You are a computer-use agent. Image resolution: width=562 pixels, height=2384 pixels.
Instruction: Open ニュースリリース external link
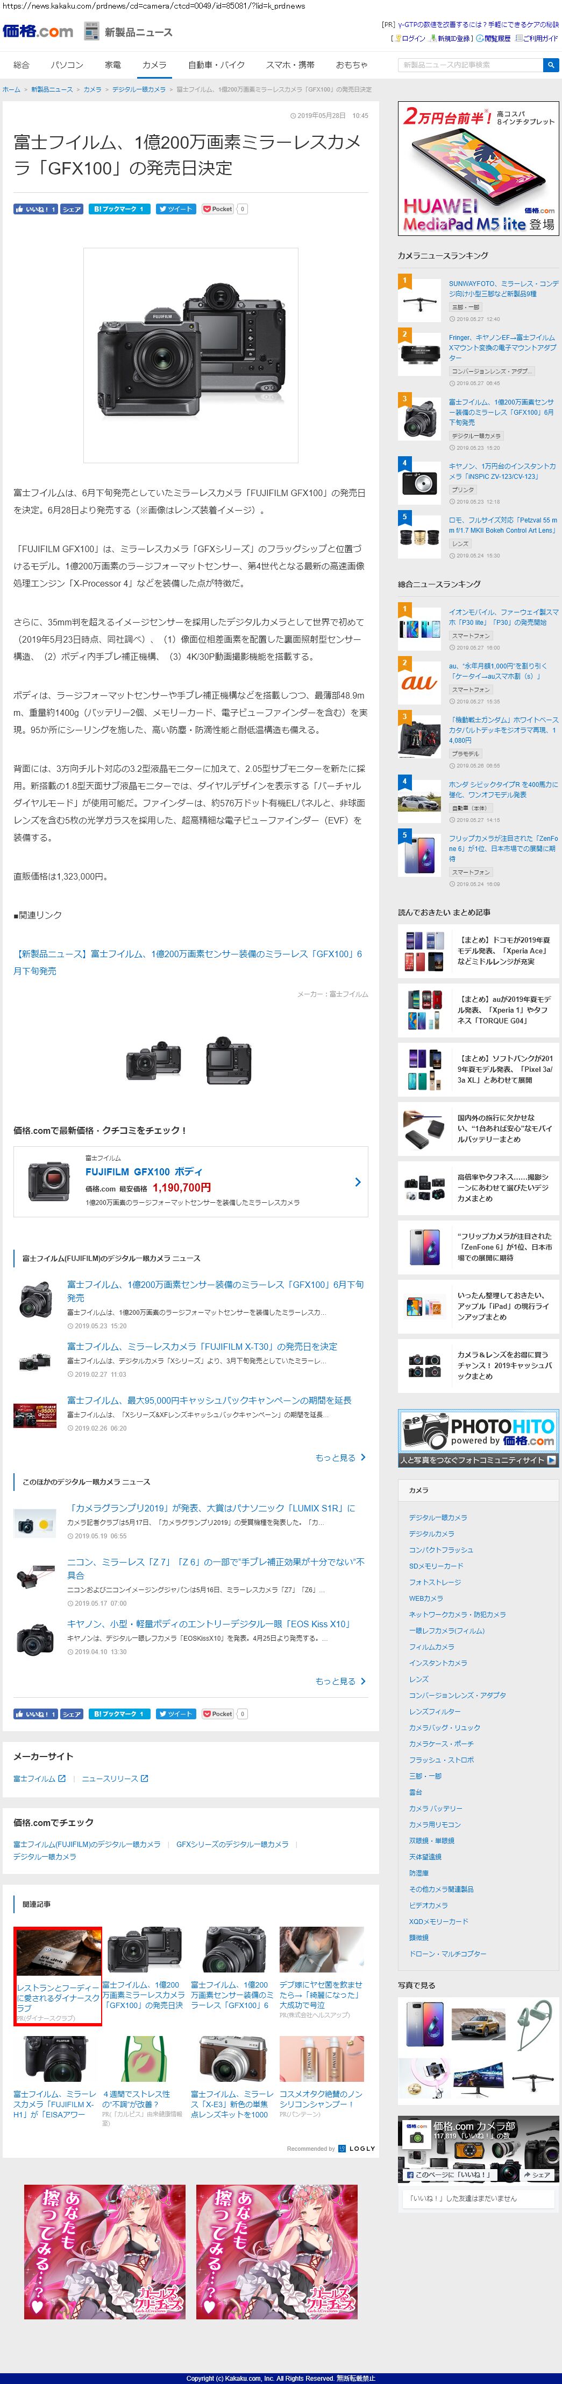click(115, 1778)
